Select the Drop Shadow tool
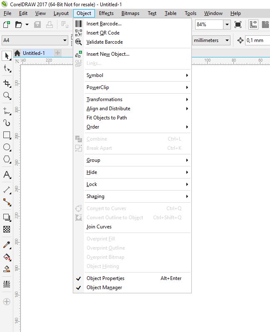The image size is (270, 332). click(7, 217)
